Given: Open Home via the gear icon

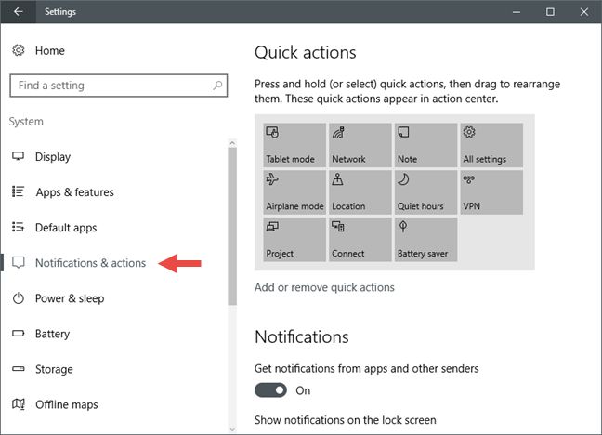Looking at the screenshot, I should pos(18,50).
